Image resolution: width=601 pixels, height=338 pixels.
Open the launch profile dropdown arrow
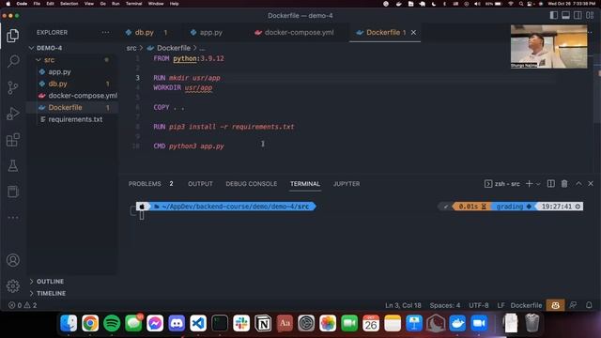pyautogui.click(x=538, y=184)
